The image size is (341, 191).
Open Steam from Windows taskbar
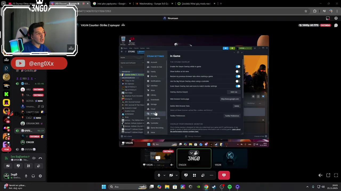click(214, 187)
